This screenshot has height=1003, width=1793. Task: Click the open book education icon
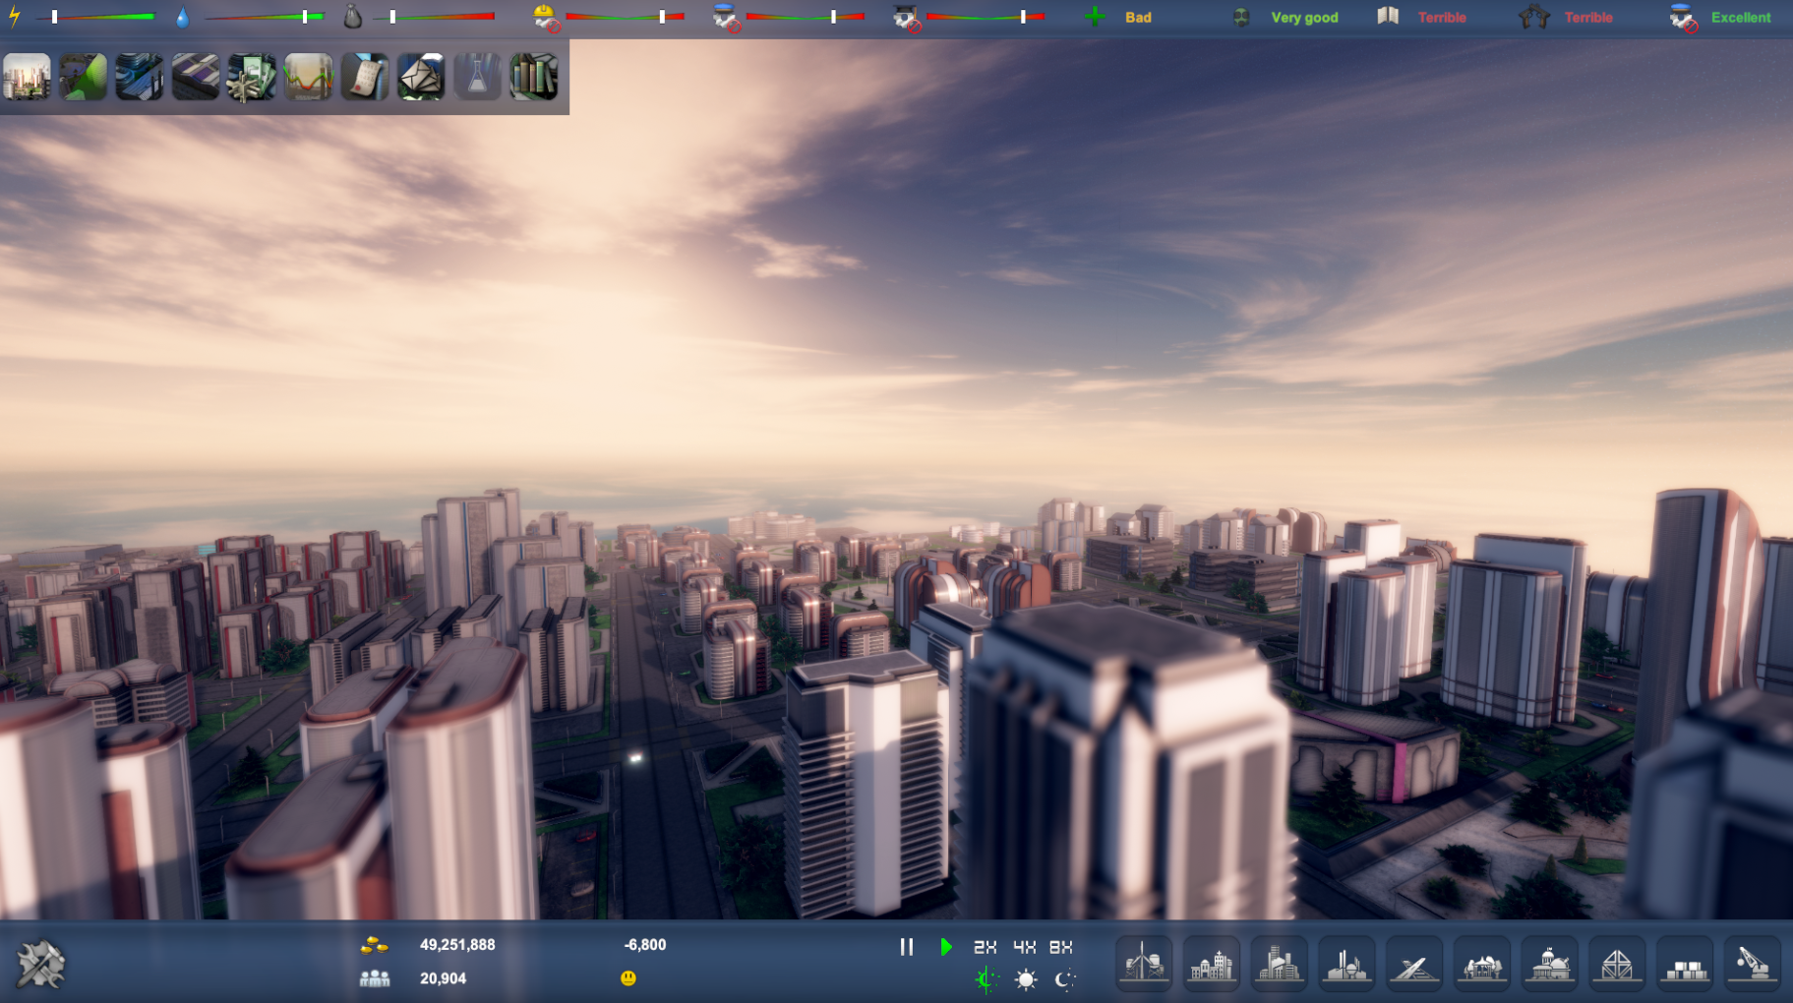(1388, 16)
